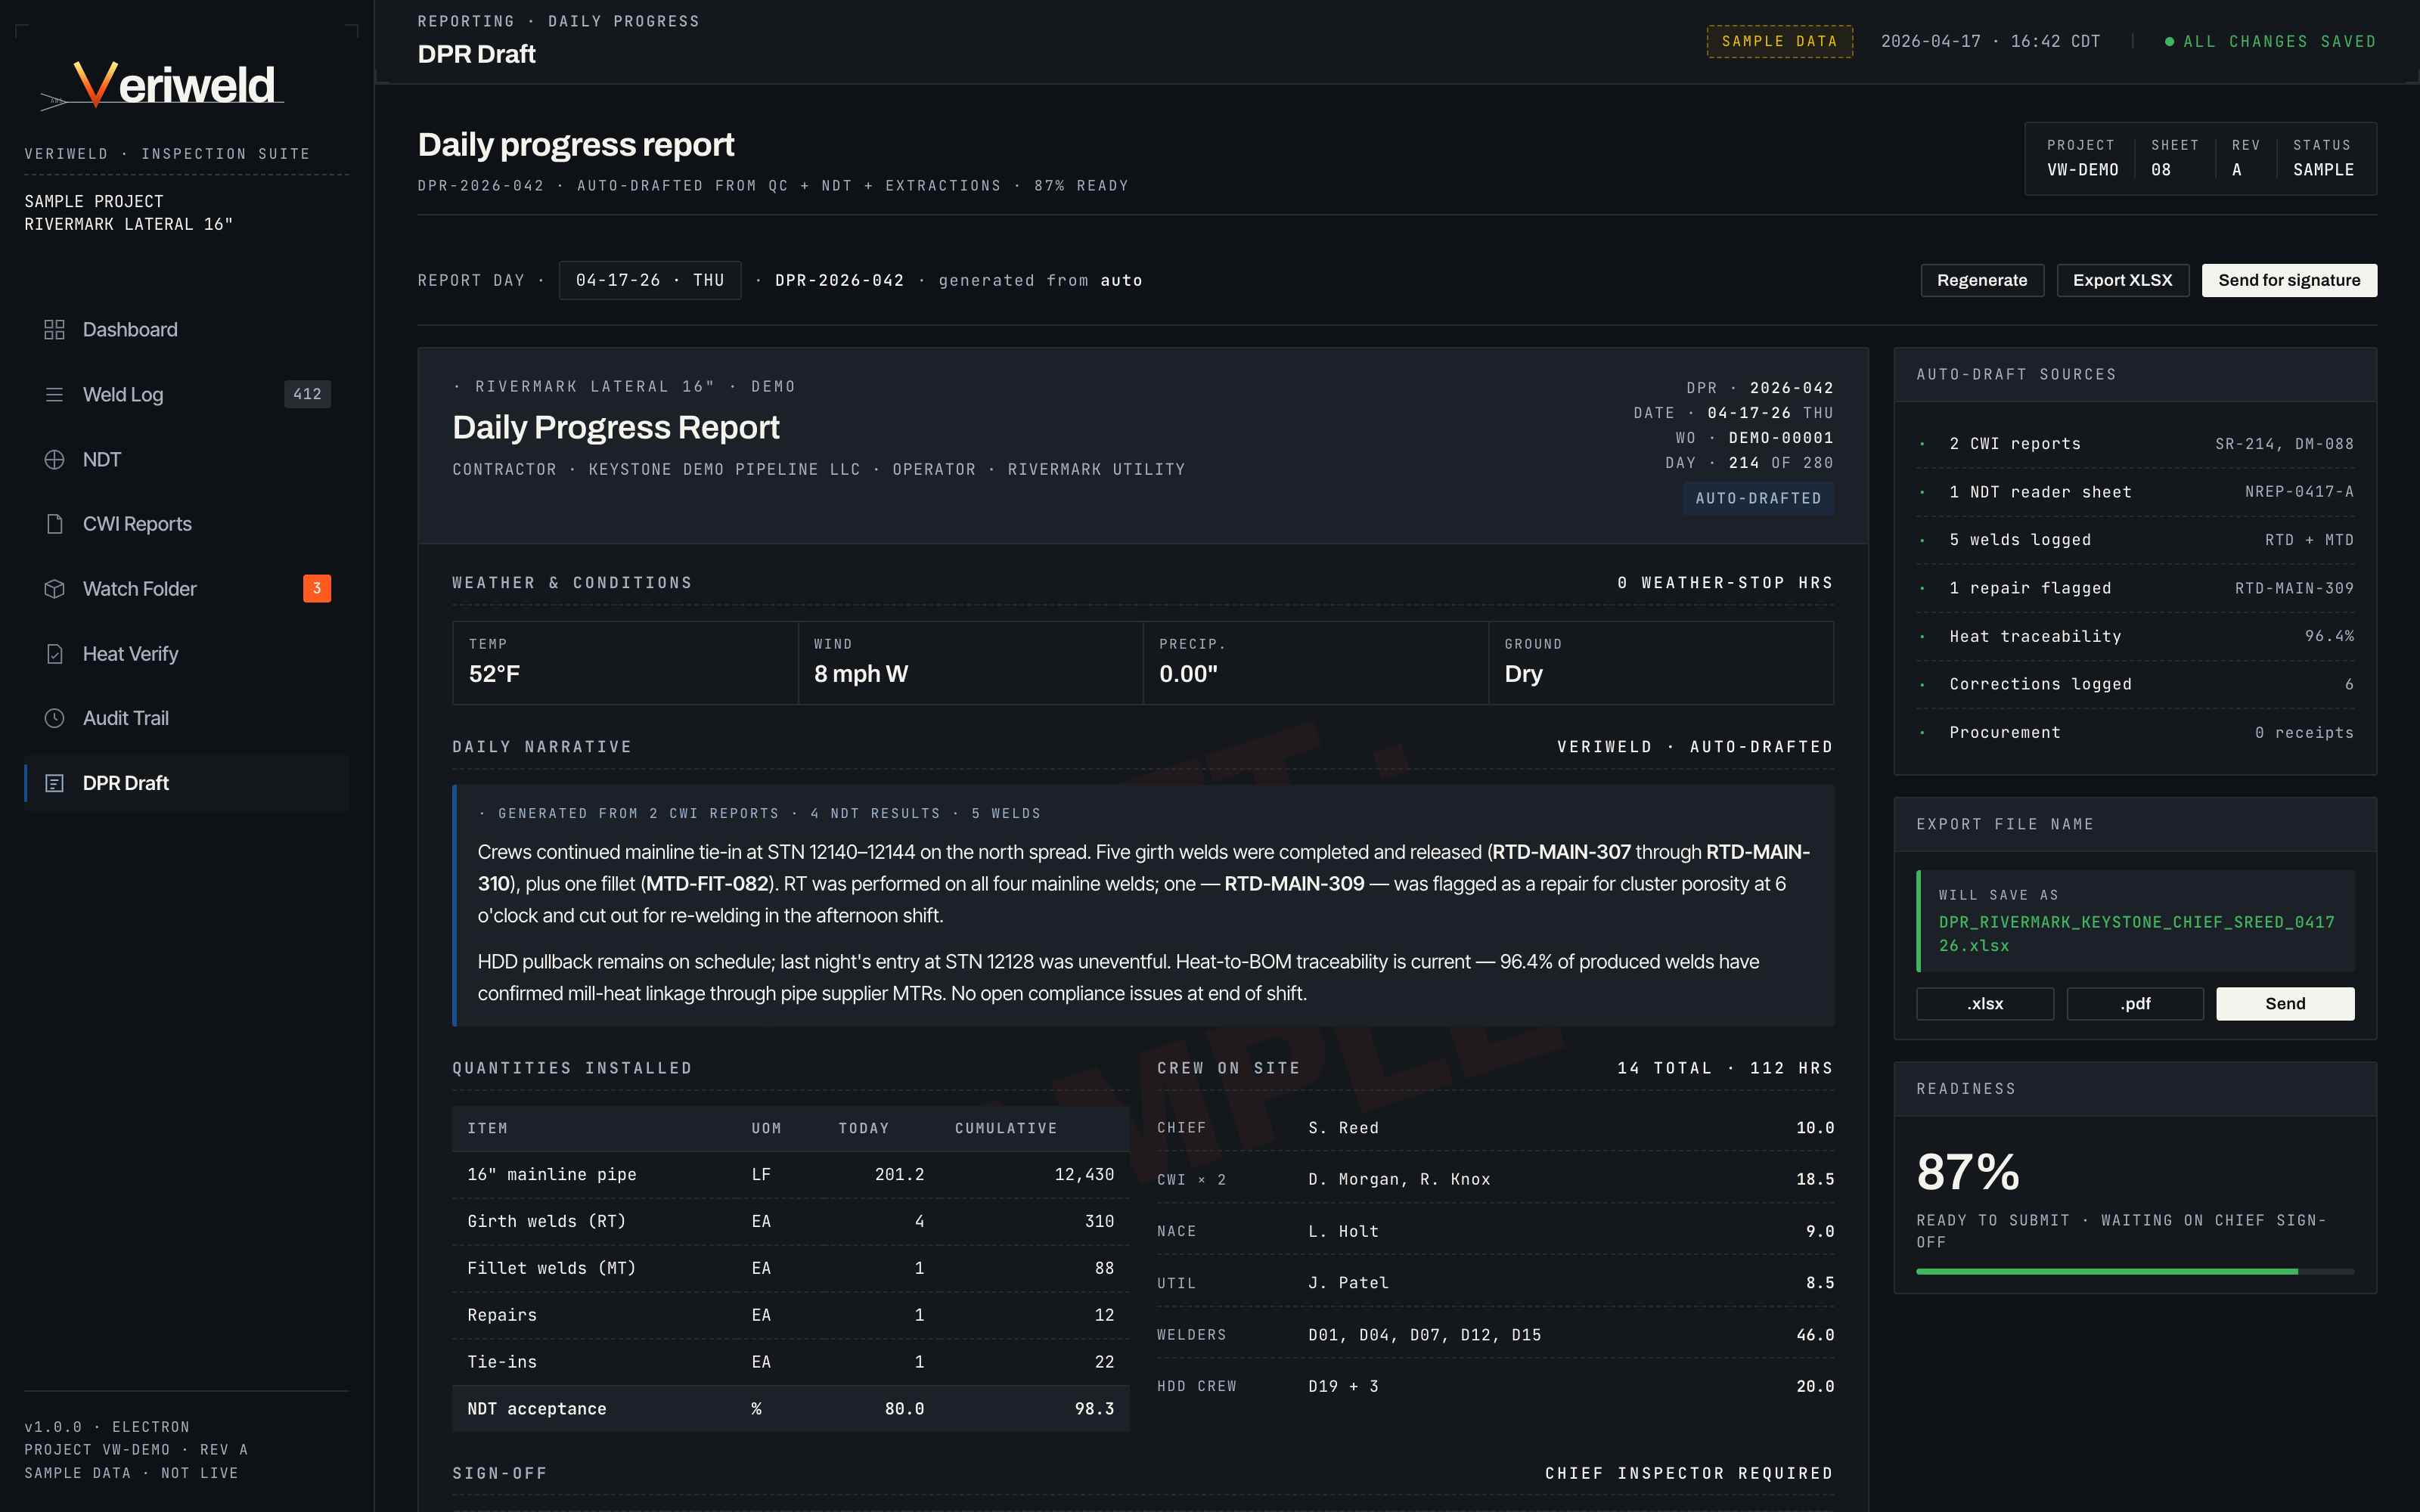Open the Audit Trail clock icon
Viewport: 2420px width, 1512px height.
click(x=54, y=718)
